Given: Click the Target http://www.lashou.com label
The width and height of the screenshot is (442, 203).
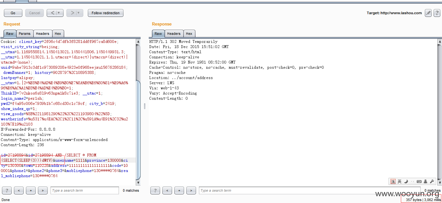Looking at the screenshot, I should pos(394,13).
